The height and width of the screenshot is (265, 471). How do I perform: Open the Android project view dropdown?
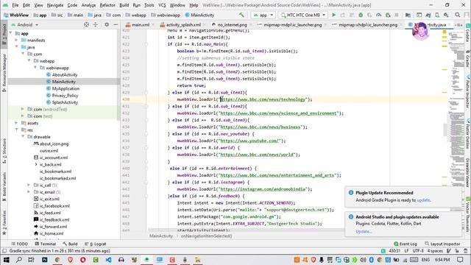tap(25, 24)
